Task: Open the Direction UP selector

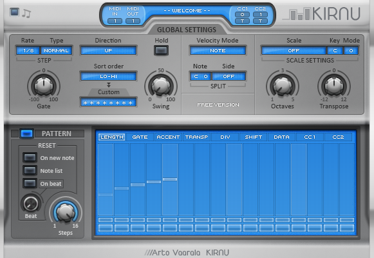Action: pyautogui.click(x=108, y=51)
